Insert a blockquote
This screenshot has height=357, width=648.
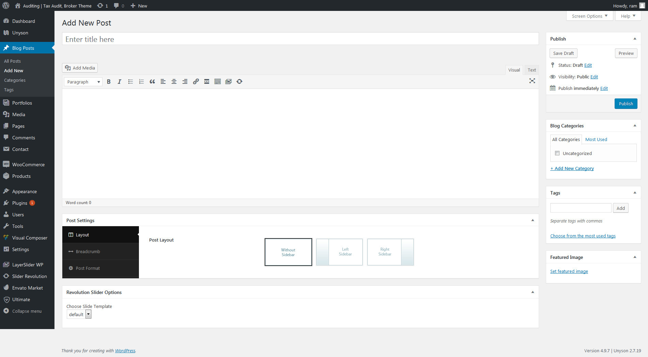pyautogui.click(x=152, y=81)
